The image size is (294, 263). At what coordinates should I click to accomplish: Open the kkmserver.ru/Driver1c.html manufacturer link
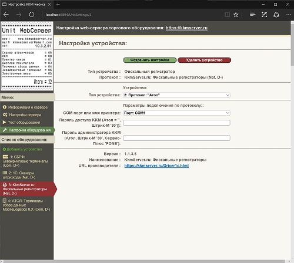tap(156, 166)
